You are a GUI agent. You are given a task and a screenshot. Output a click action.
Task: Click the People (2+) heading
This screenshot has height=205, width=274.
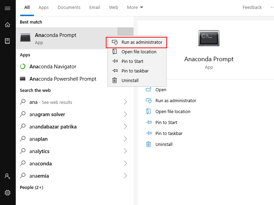pos(32,187)
